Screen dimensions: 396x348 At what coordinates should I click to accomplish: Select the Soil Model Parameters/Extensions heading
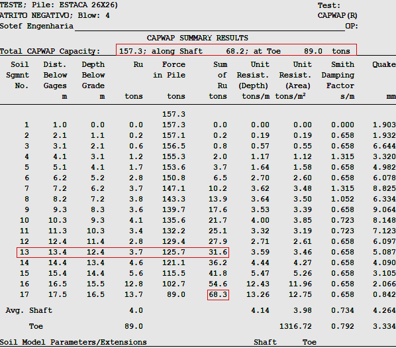tap(74, 342)
